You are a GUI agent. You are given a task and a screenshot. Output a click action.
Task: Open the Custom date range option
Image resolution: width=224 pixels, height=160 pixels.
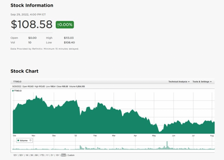tap(71, 155)
